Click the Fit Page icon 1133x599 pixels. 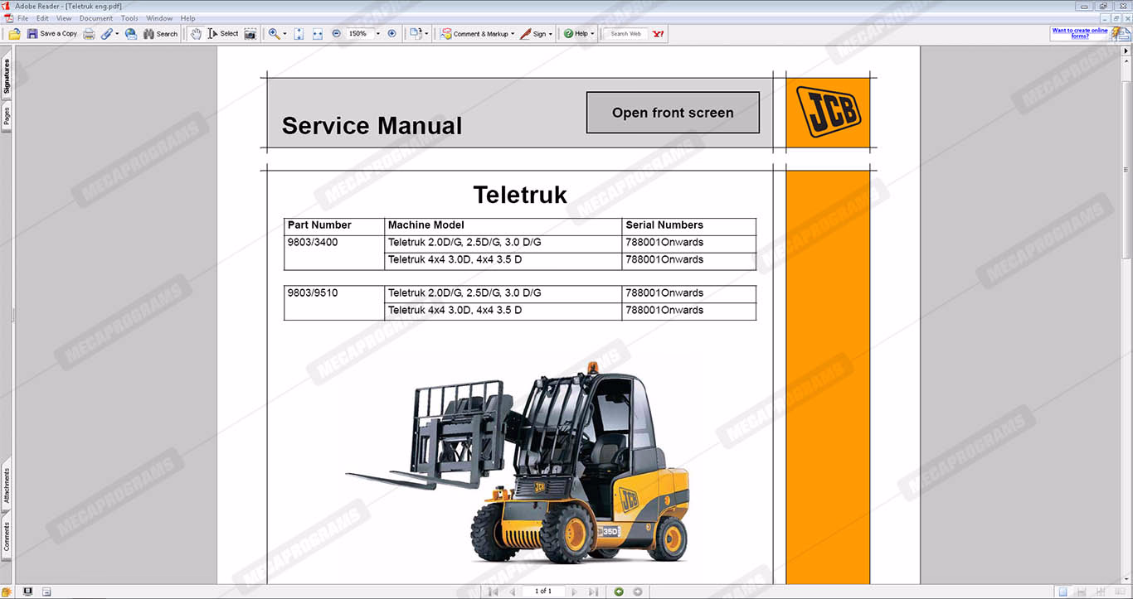click(299, 34)
